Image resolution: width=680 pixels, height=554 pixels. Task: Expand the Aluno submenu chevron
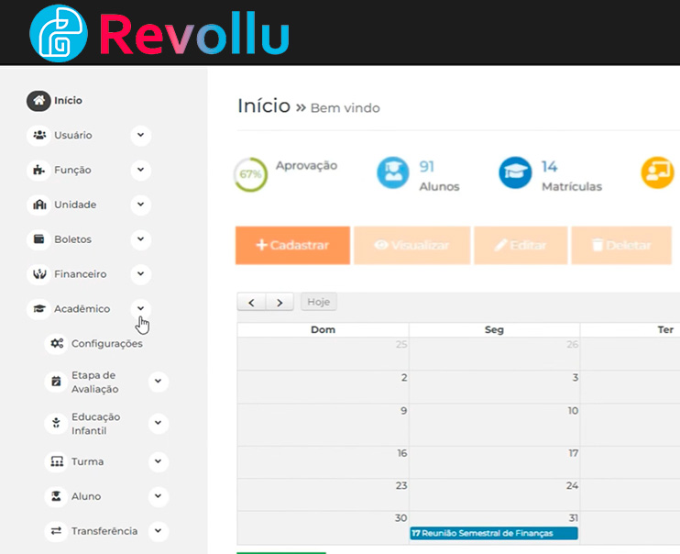click(x=159, y=496)
